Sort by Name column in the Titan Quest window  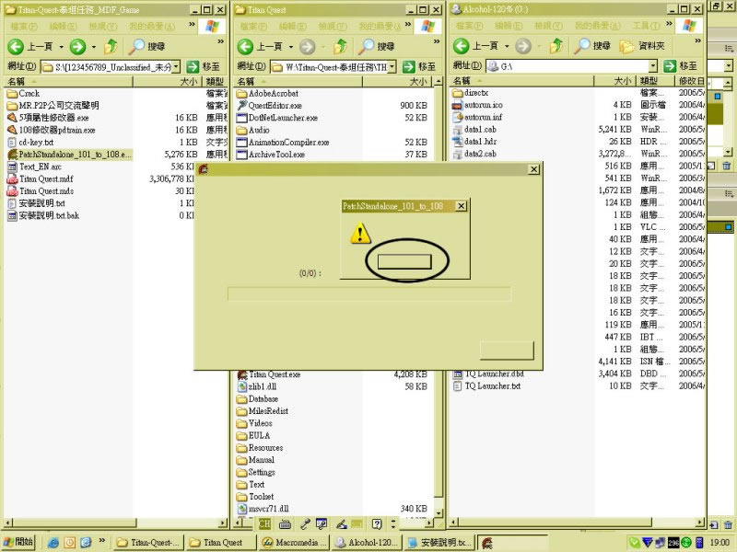[x=298, y=82]
